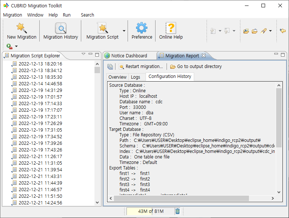Image resolution: width=289 pixels, height=218 pixels.
Task: Click 'Database name : cdc' text line
Action: point(141,102)
